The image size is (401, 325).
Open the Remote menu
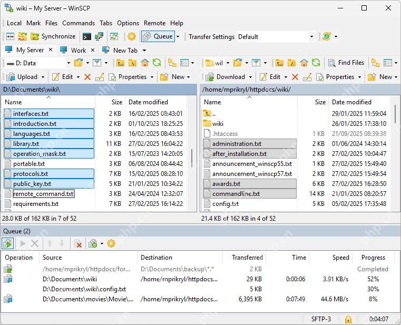(154, 23)
